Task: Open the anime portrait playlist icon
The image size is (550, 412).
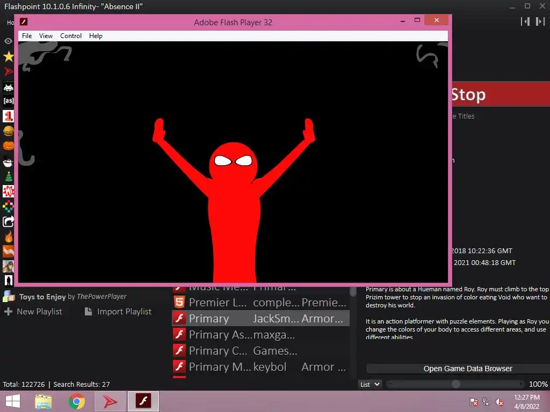Action: coord(9,266)
